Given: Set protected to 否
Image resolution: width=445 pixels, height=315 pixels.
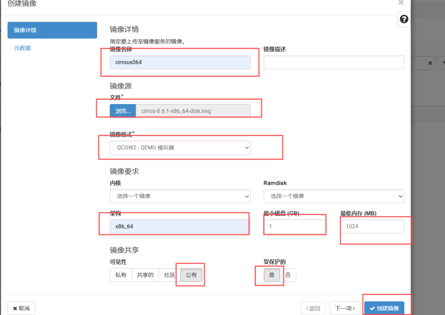Looking at the screenshot, I should pyautogui.click(x=288, y=275).
